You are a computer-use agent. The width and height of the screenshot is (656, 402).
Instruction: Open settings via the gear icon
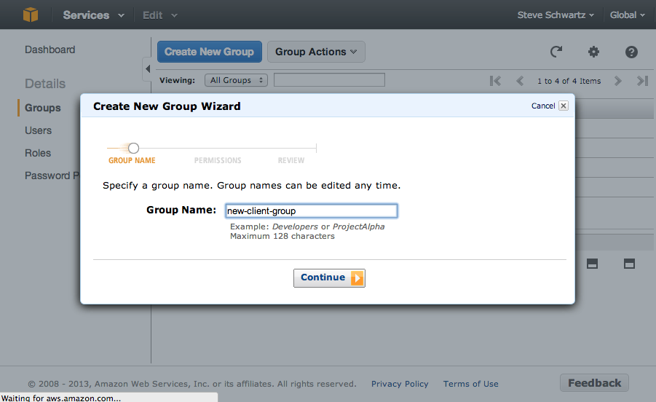tap(593, 52)
